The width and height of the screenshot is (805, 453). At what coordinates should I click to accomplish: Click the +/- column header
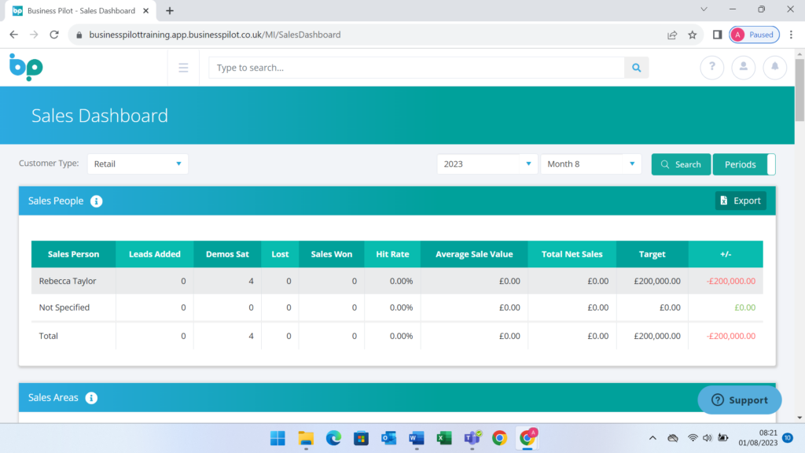726,254
